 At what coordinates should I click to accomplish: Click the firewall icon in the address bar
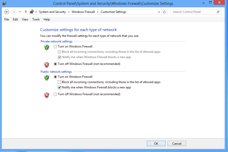click(x=32, y=12)
